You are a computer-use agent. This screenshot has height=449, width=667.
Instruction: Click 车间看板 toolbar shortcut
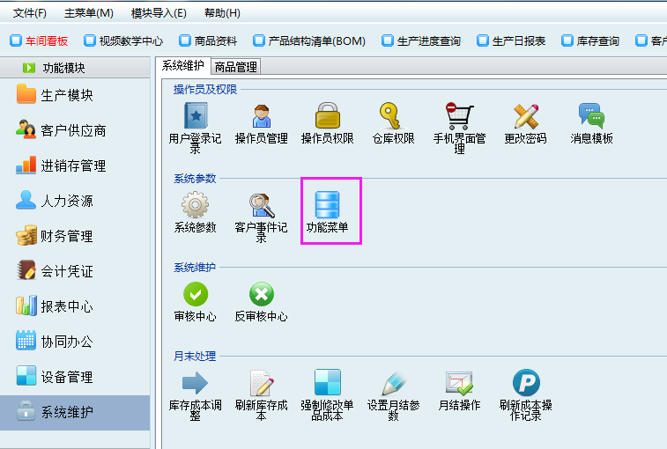[x=42, y=40]
